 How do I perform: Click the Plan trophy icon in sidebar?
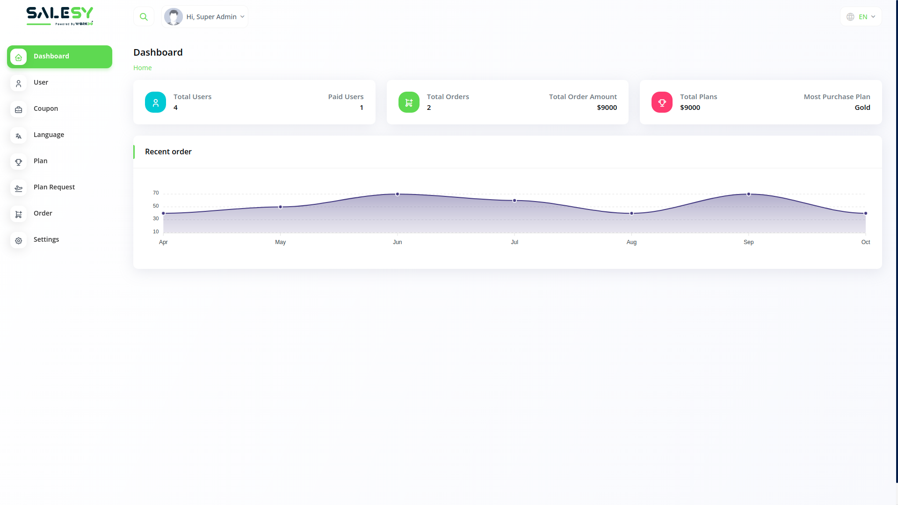click(x=18, y=162)
